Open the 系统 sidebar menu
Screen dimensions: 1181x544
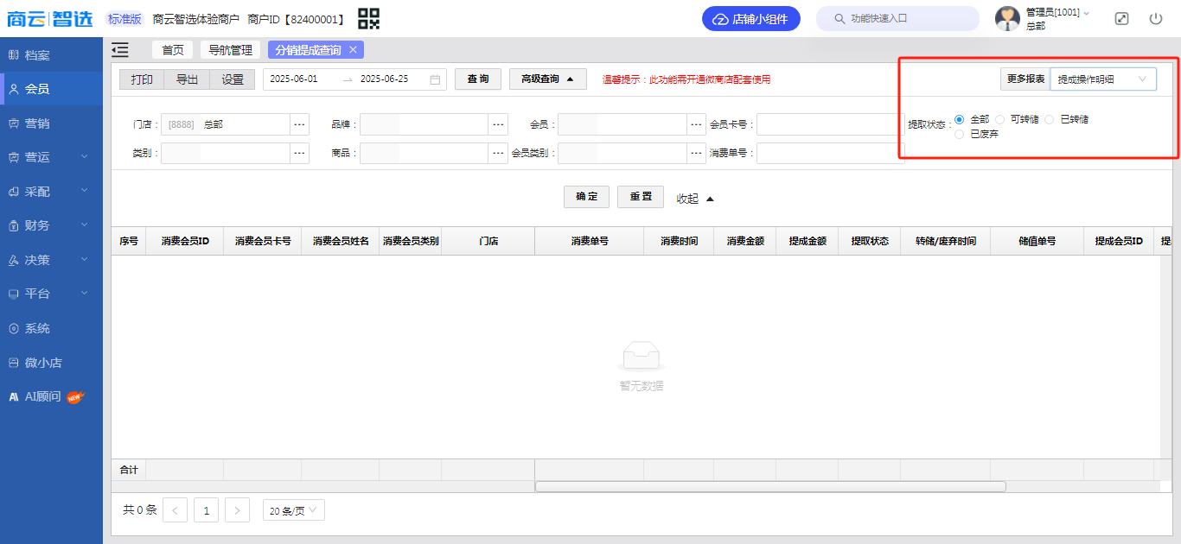51,328
